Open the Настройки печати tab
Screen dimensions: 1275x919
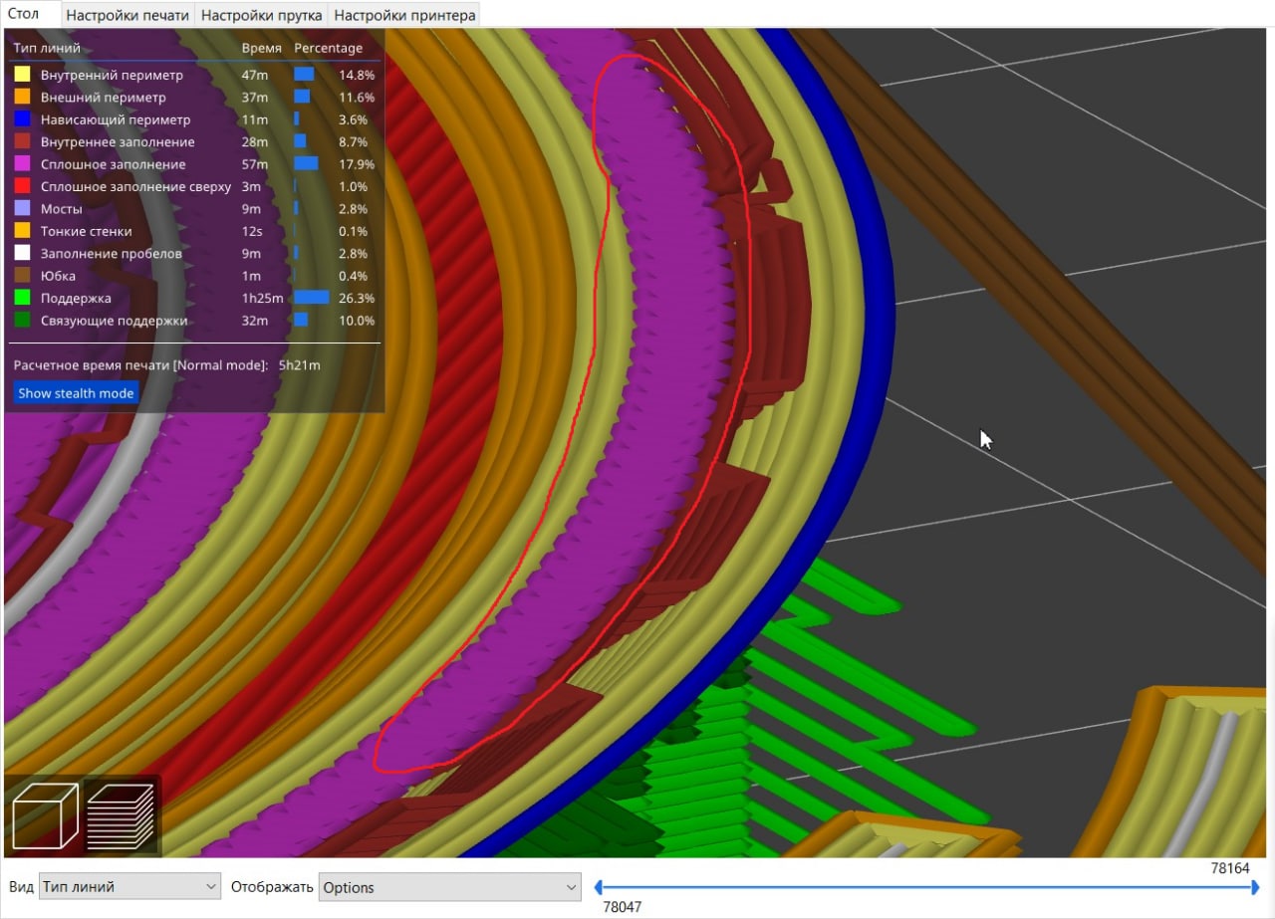[127, 15]
